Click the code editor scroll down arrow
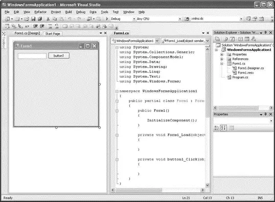This screenshot has width=275, height=202. pyautogui.click(x=208, y=185)
